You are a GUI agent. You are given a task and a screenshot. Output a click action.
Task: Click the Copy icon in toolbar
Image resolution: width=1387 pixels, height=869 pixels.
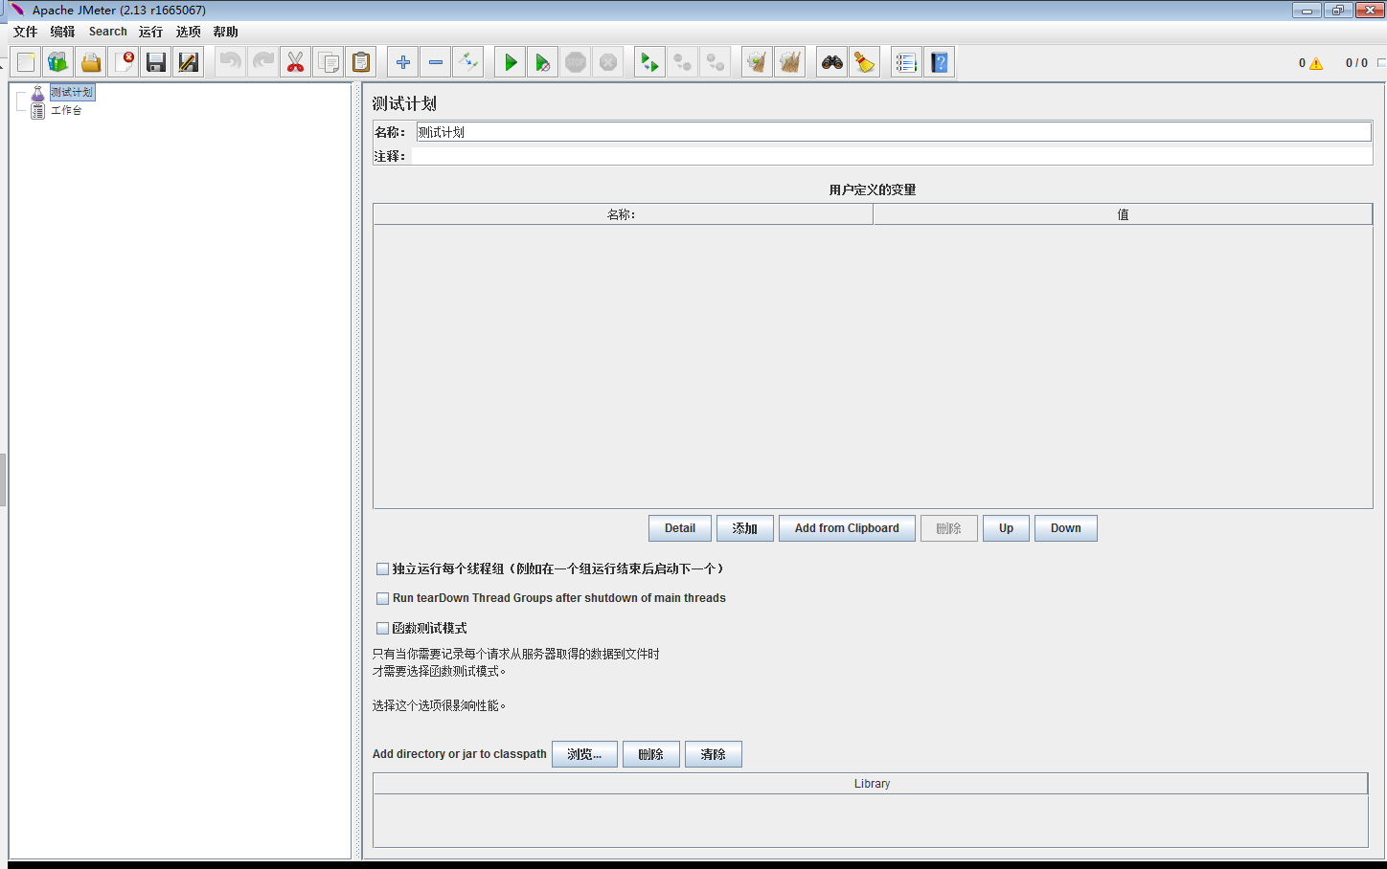pyautogui.click(x=329, y=62)
